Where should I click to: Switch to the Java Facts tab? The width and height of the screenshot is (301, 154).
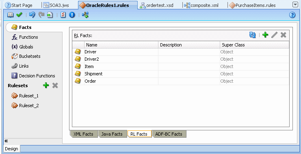112,134
